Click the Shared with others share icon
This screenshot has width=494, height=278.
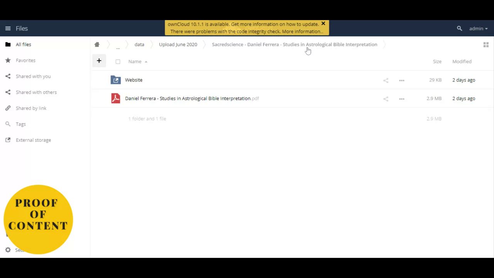click(8, 92)
